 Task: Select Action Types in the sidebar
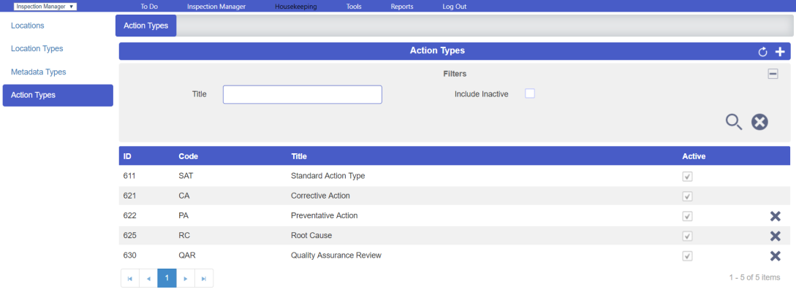pos(58,96)
